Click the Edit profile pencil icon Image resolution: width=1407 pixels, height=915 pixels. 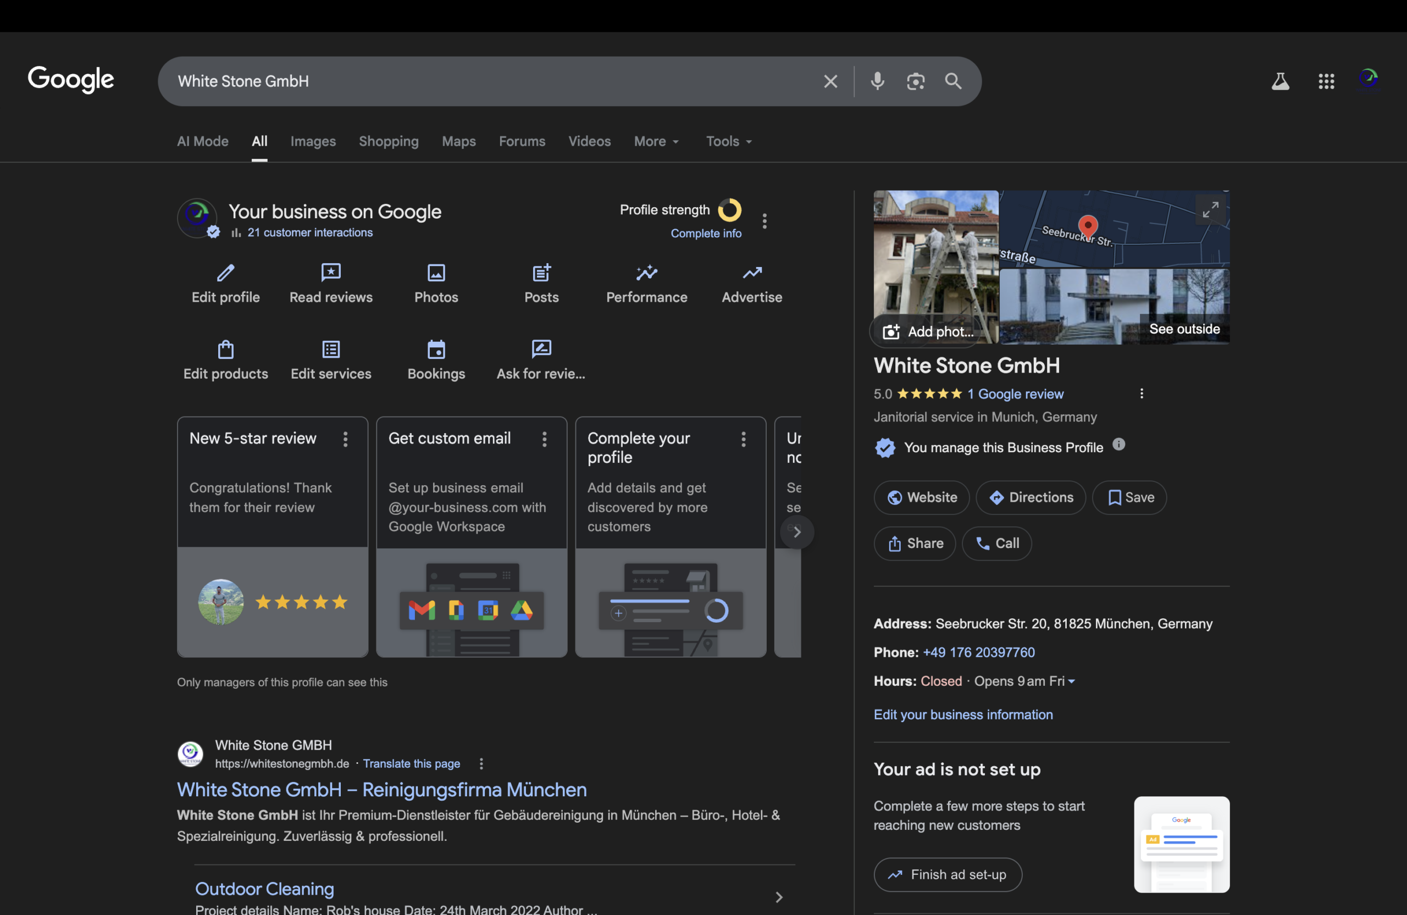point(225,273)
